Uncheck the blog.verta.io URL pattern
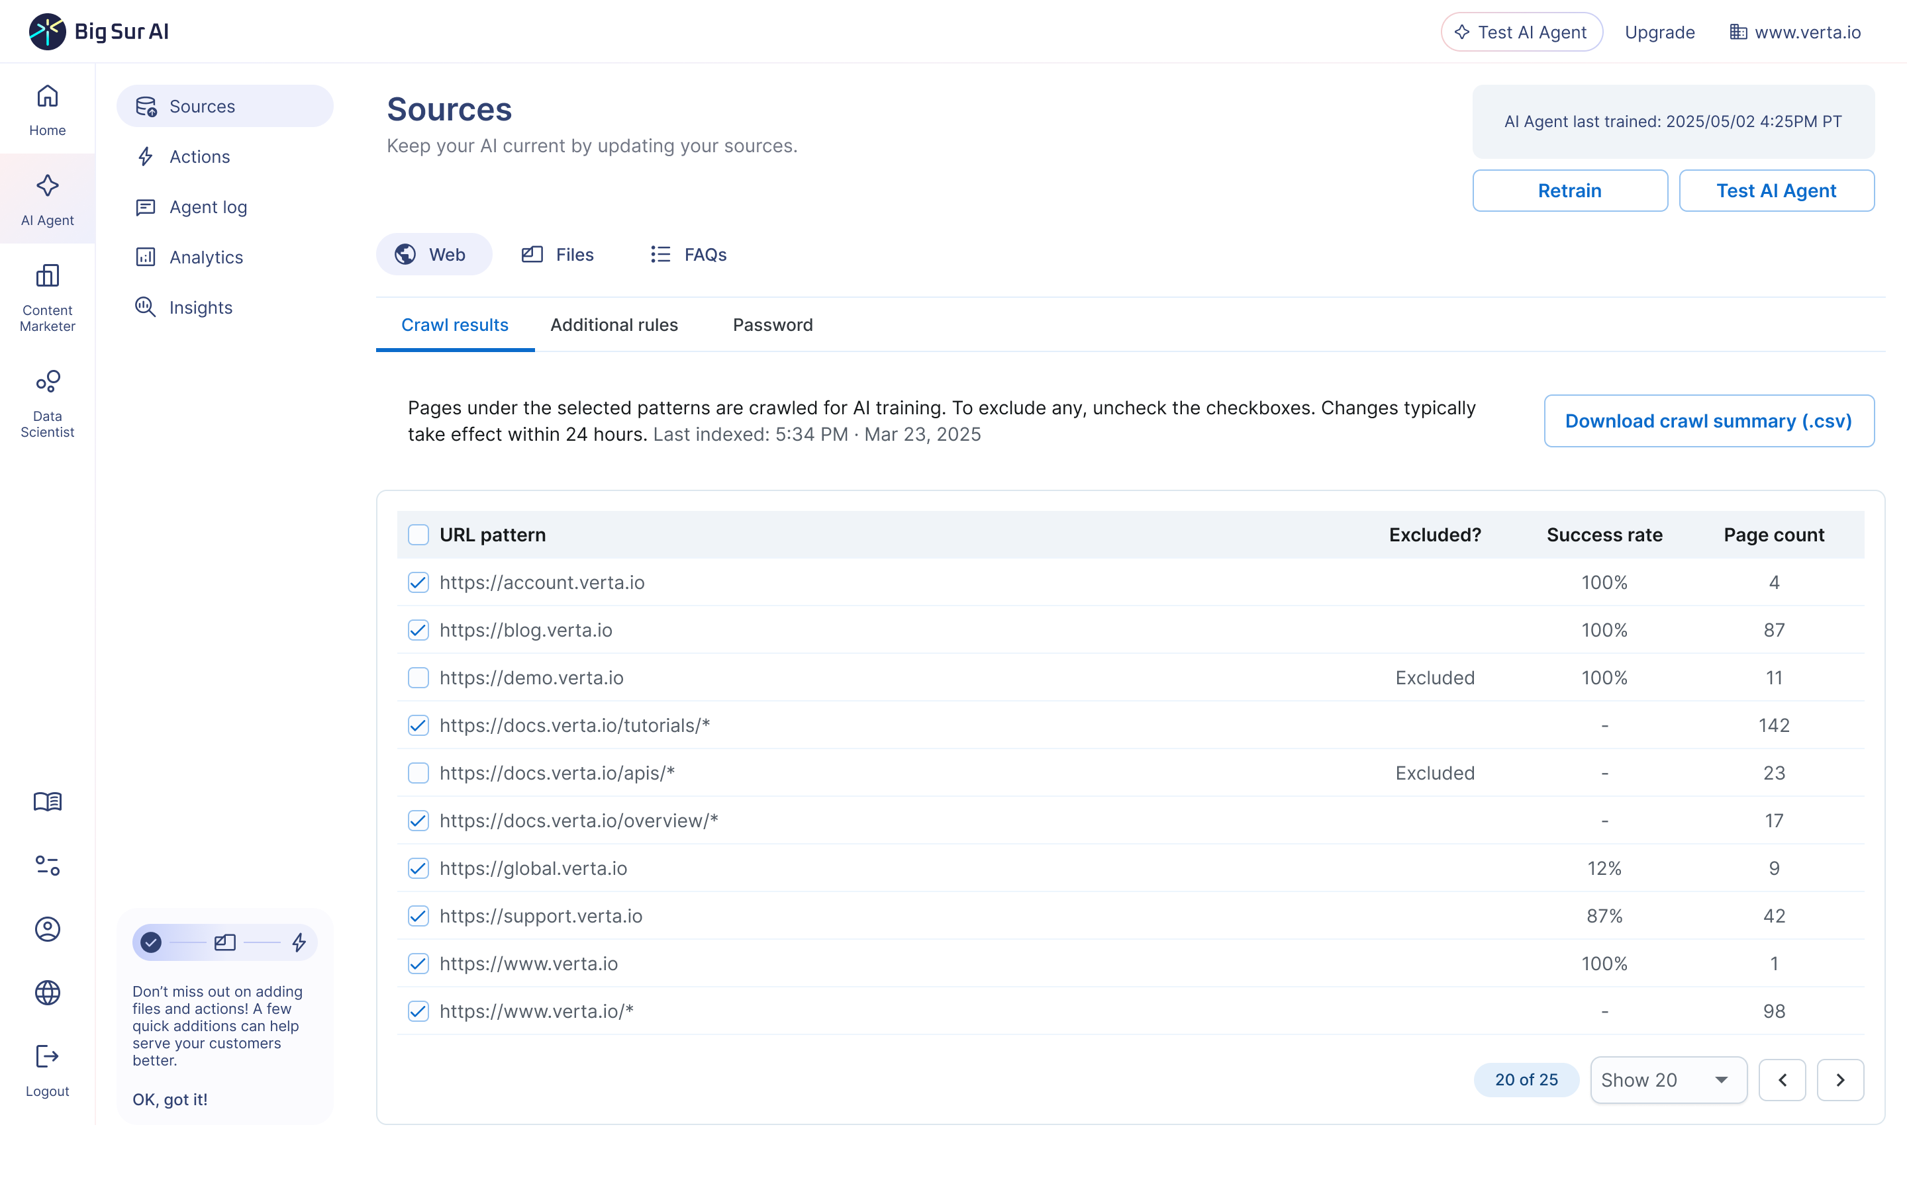Image resolution: width=1907 pixels, height=1178 pixels. click(418, 630)
